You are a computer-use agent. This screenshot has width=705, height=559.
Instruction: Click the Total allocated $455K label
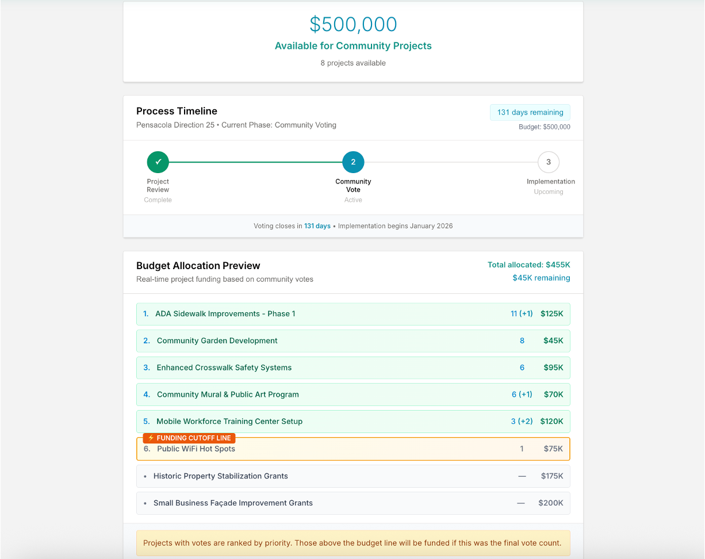click(528, 265)
